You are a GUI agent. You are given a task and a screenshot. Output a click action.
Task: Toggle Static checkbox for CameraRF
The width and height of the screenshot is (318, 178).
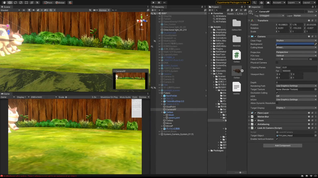click(x=306, y=12)
